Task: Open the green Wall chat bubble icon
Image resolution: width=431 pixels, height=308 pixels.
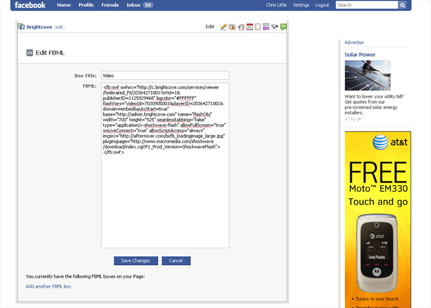Action: point(283,27)
